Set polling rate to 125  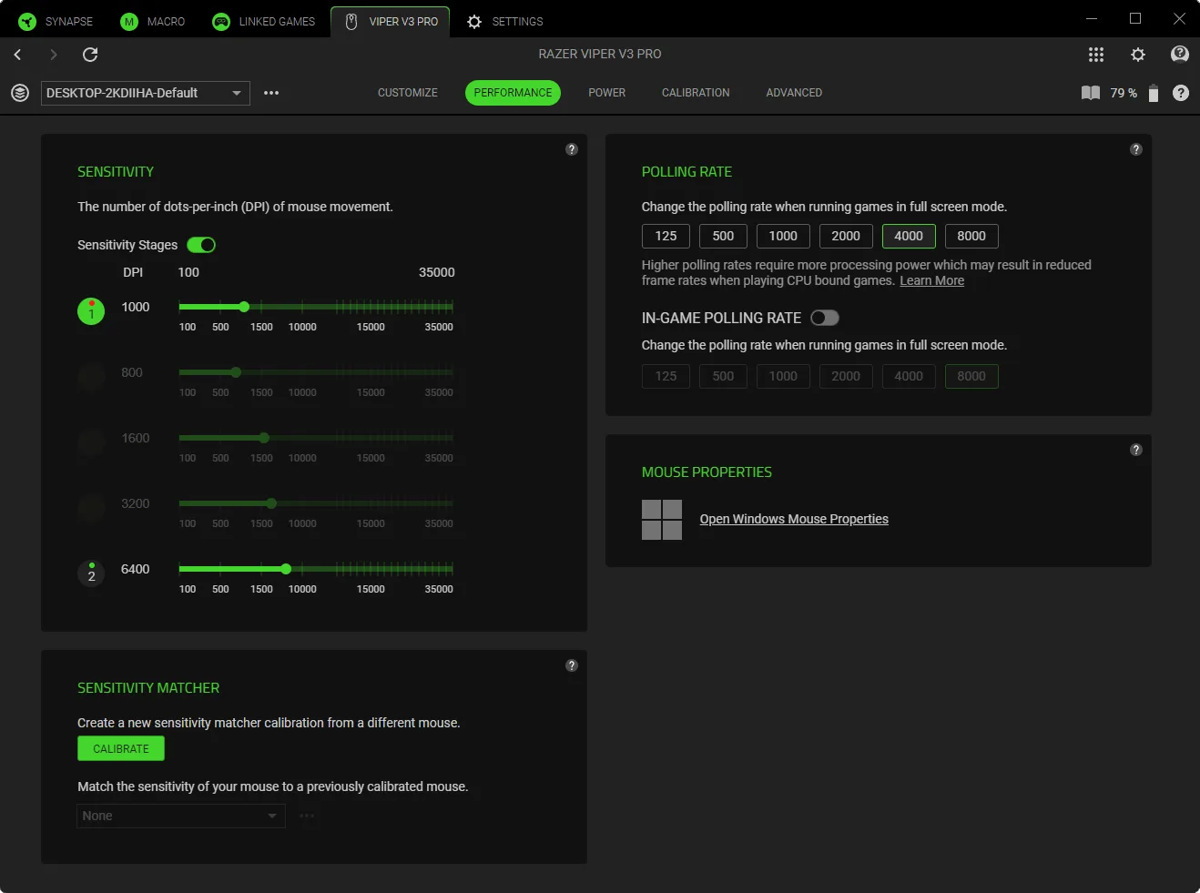pos(666,236)
